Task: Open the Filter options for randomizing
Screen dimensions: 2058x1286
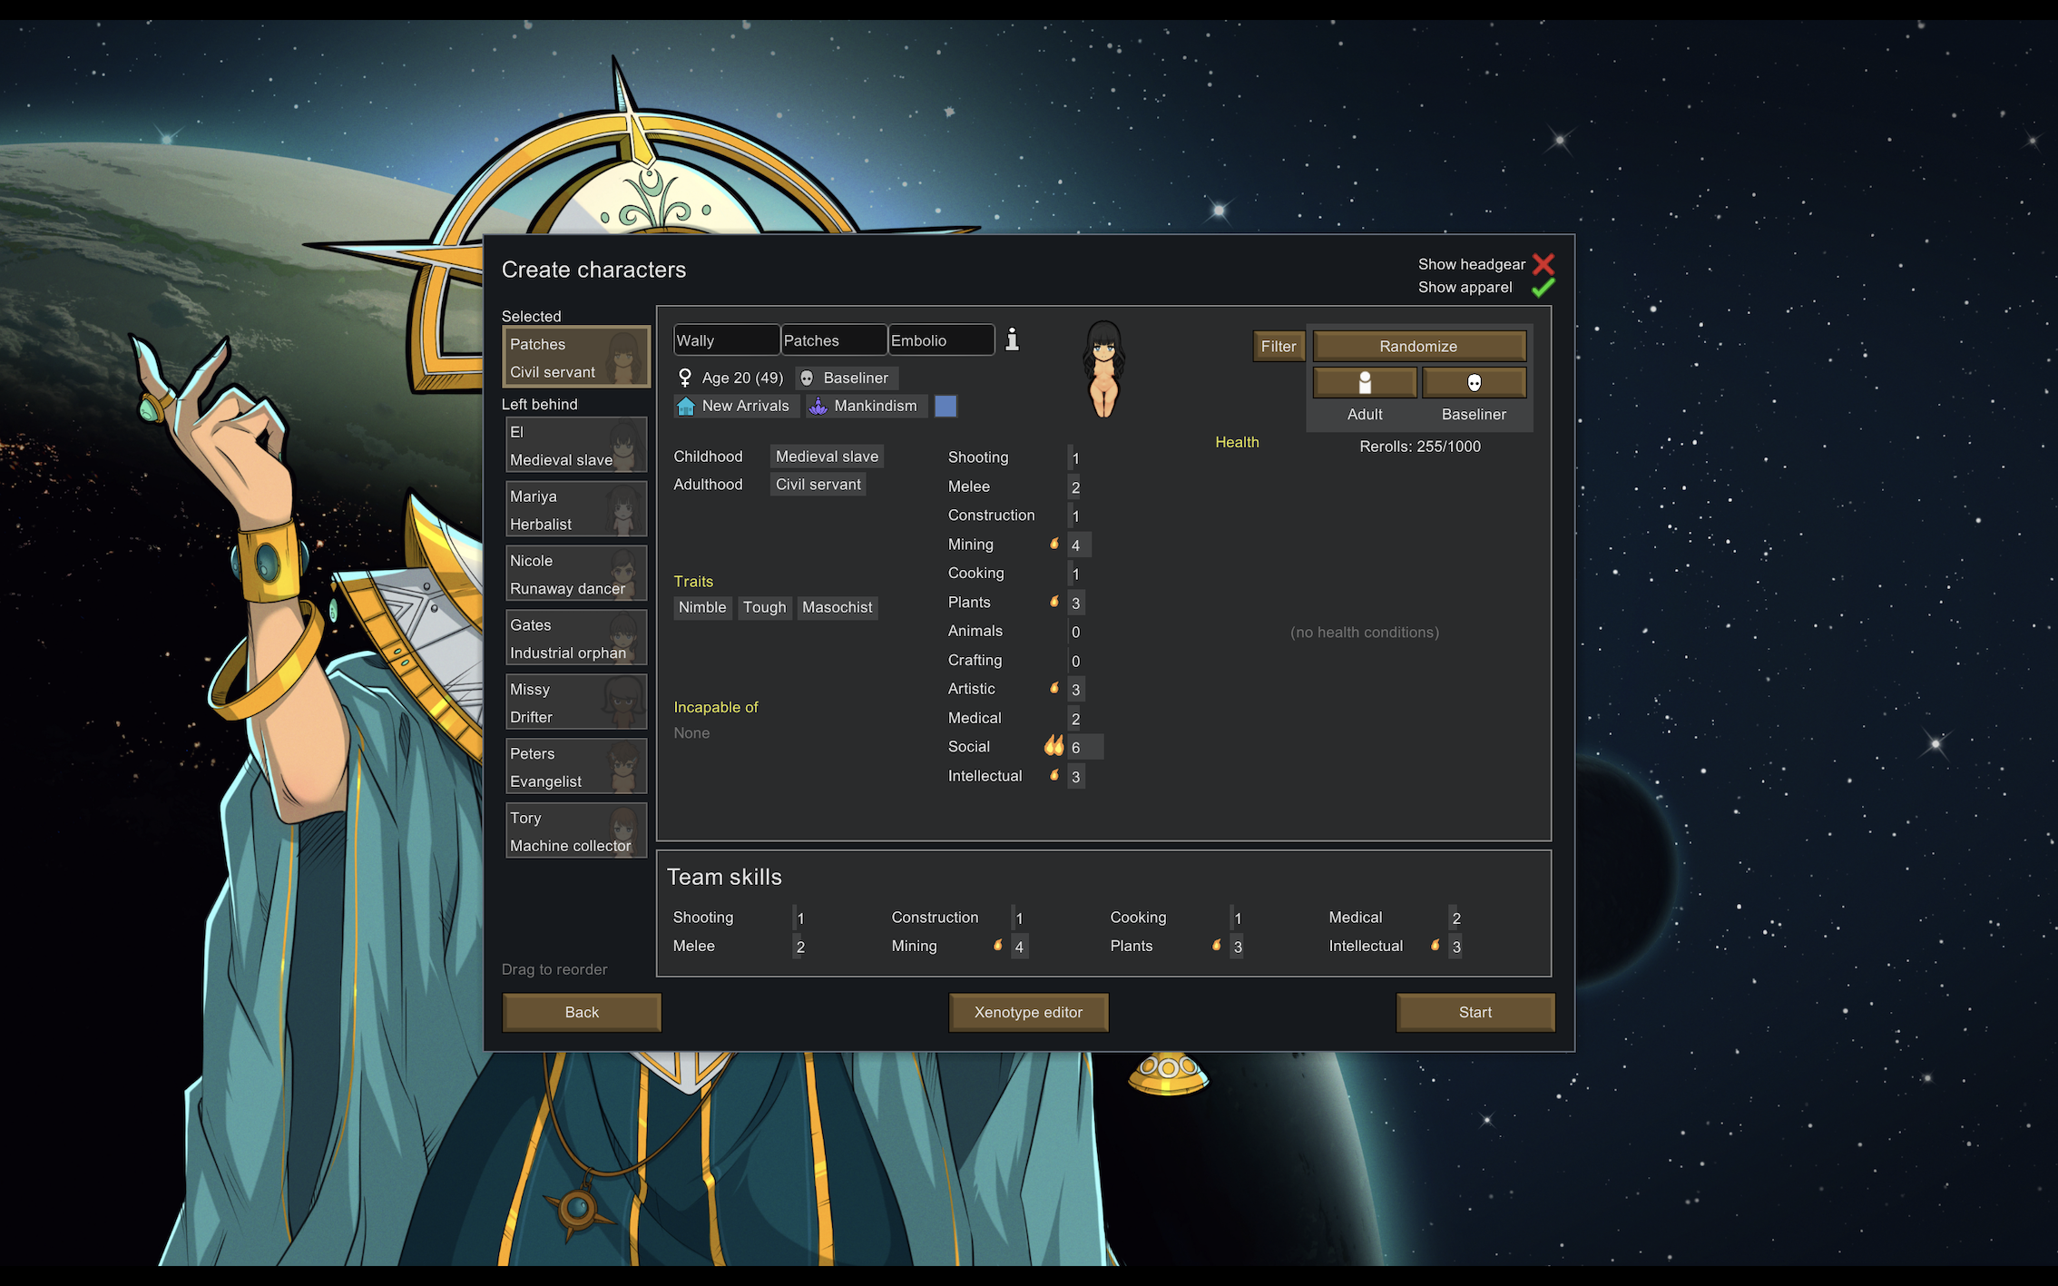Action: [1278, 346]
